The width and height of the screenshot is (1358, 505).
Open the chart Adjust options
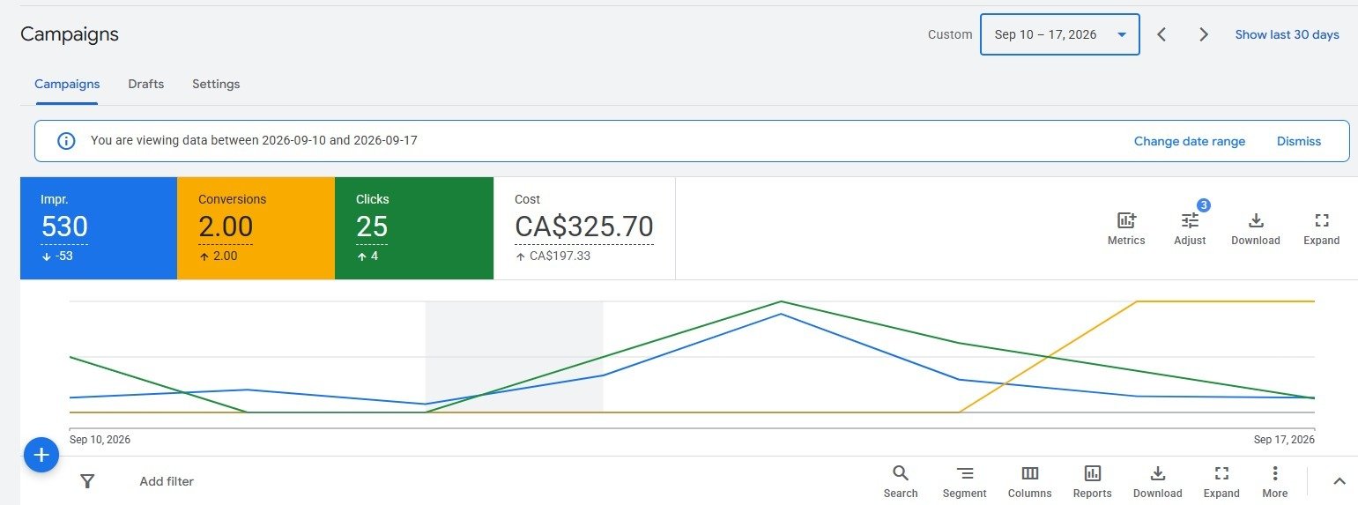[1190, 228]
